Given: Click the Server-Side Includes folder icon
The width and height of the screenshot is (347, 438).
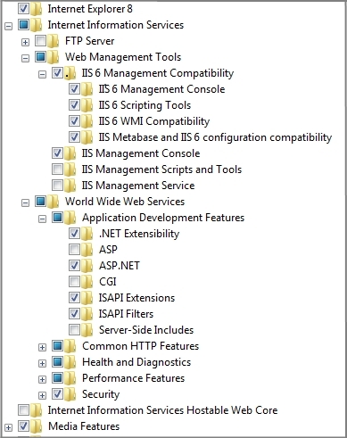Looking at the screenshot, I should pos(87,330).
